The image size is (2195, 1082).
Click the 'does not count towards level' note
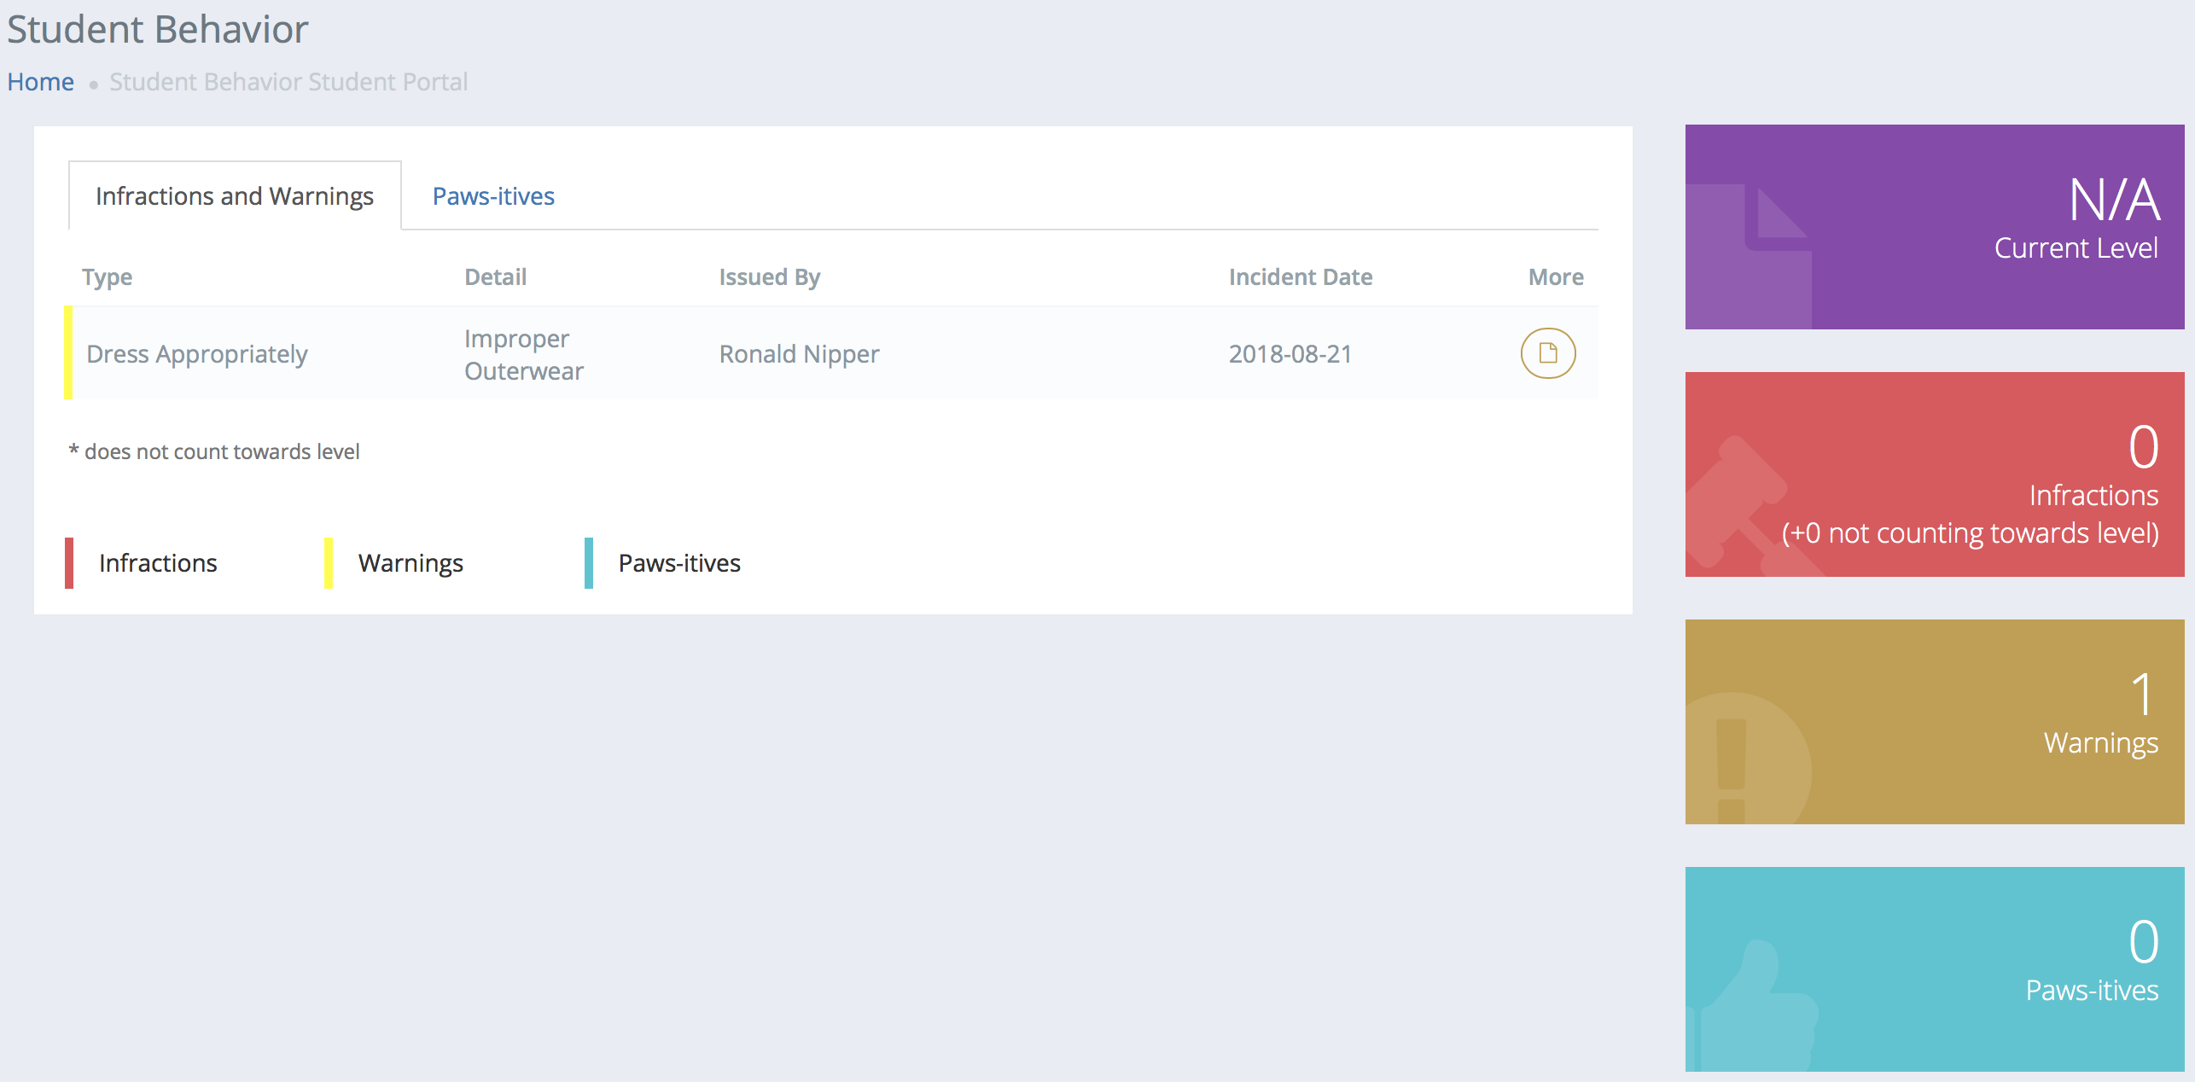pos(214,451)
